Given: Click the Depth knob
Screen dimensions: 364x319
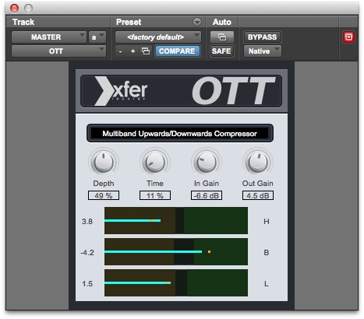Looking at the screenshot, I should [x=104, y=163].
